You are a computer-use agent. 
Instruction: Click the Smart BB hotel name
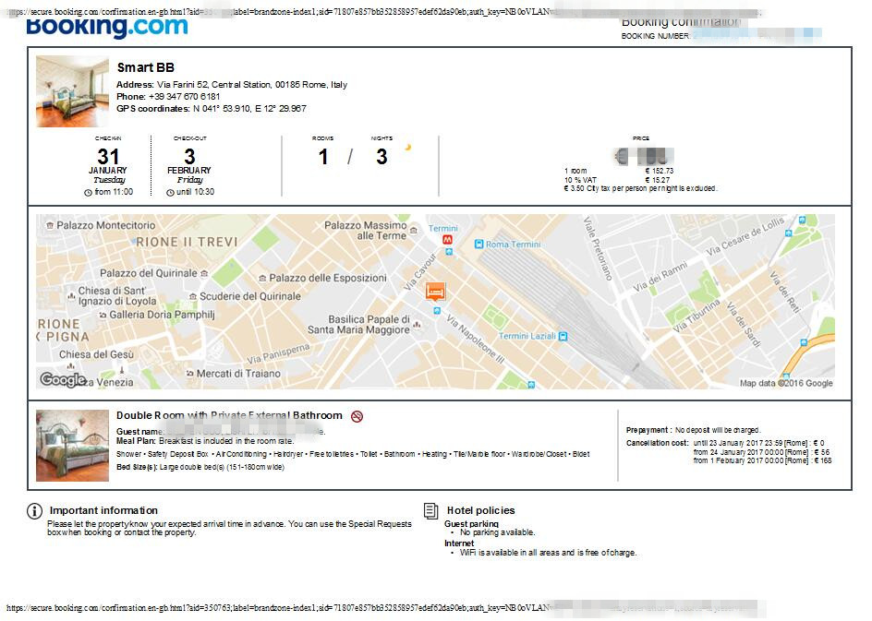(x=146, y=67)
